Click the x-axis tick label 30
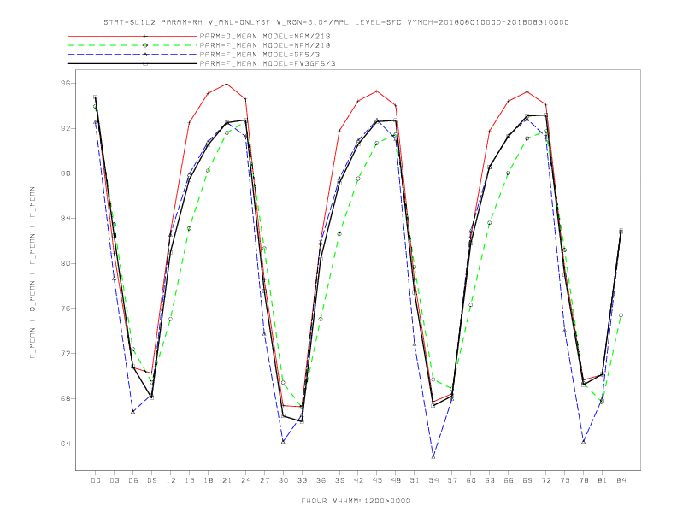This screenshot has width=677, height=523. point(283,480)
